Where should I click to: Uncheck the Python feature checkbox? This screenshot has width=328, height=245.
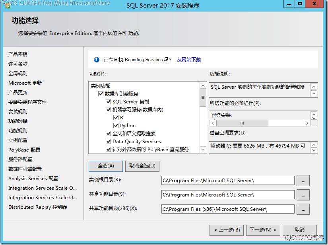[x=116, y=126]
